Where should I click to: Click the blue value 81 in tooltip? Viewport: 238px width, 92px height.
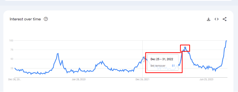point(173,66)
